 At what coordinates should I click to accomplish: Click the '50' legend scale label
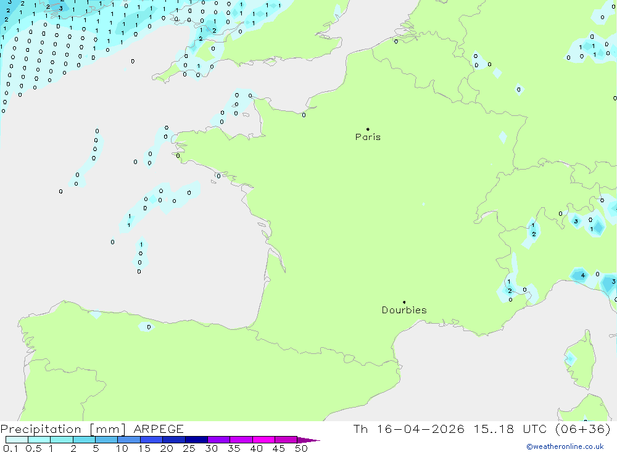click(301, 448)
